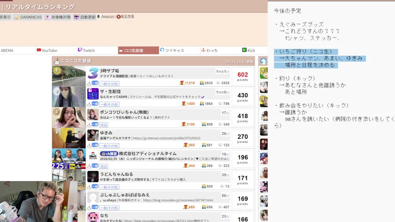Toggle DARKNESS mode button
Image resolution: width=395 pixels, height=222 pixels.
pyautogui.click(x=28, y=17)
